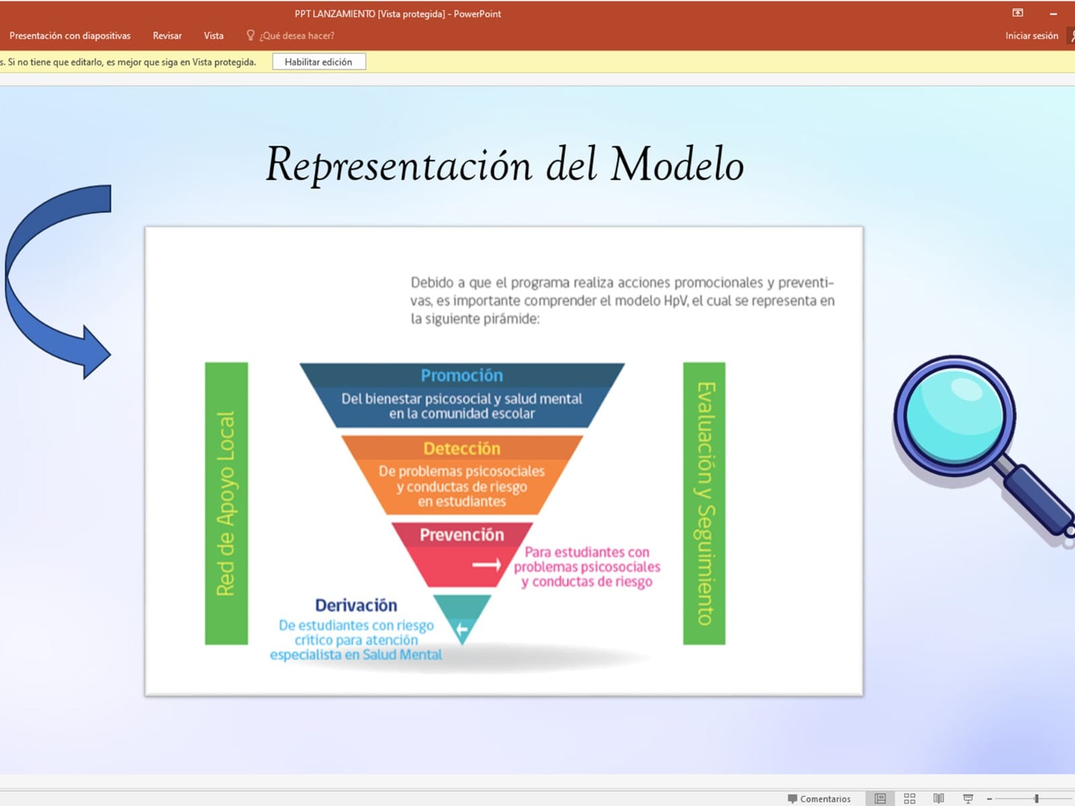The height and width of the screenshot is (806, 1075).
Task: Select the magnifying glass image
Action: (x=984, y=452)
